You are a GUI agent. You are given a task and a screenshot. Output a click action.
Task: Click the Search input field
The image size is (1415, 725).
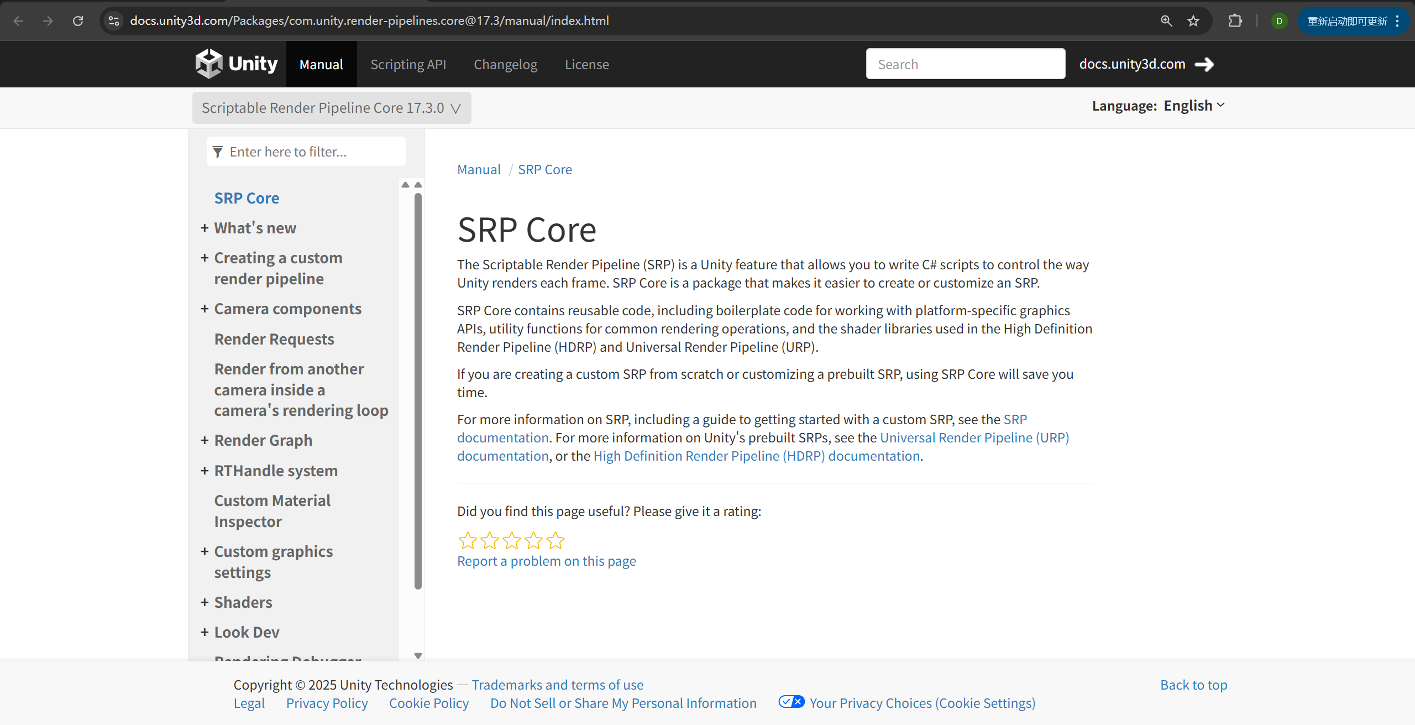(965, 64)
